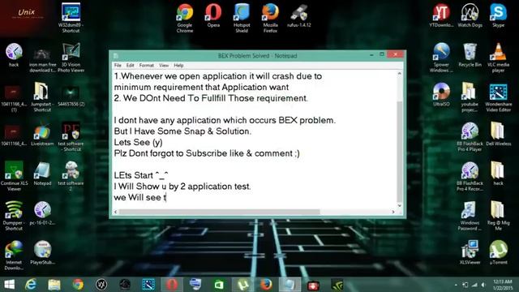Select the Spower Windows desktop icon
Viewport: 519px width, 292px height.
tap(441, 58)
